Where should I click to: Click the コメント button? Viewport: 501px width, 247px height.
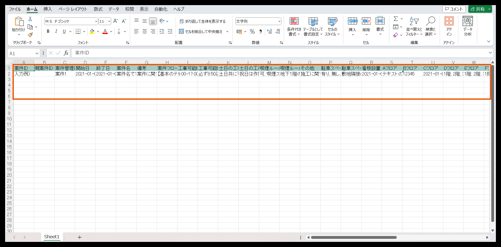pyautogui.click(x=454, y=9)
